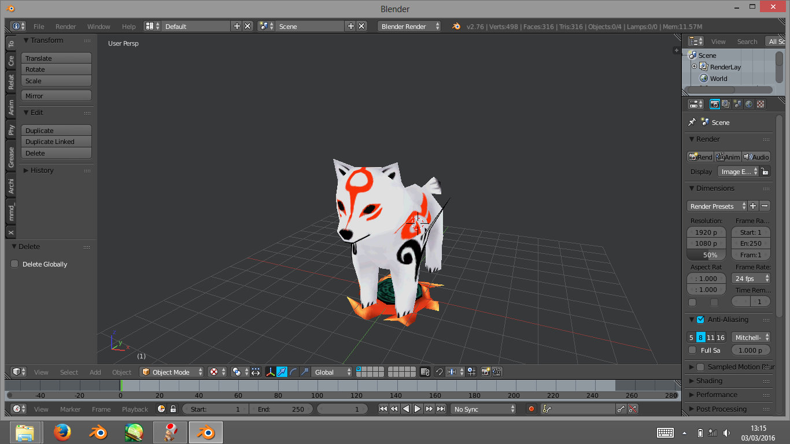This screenshot has height=444, width=790.
Task: Open the Mitchell-Netravali filter dropdown
Action: coord(751,337)
